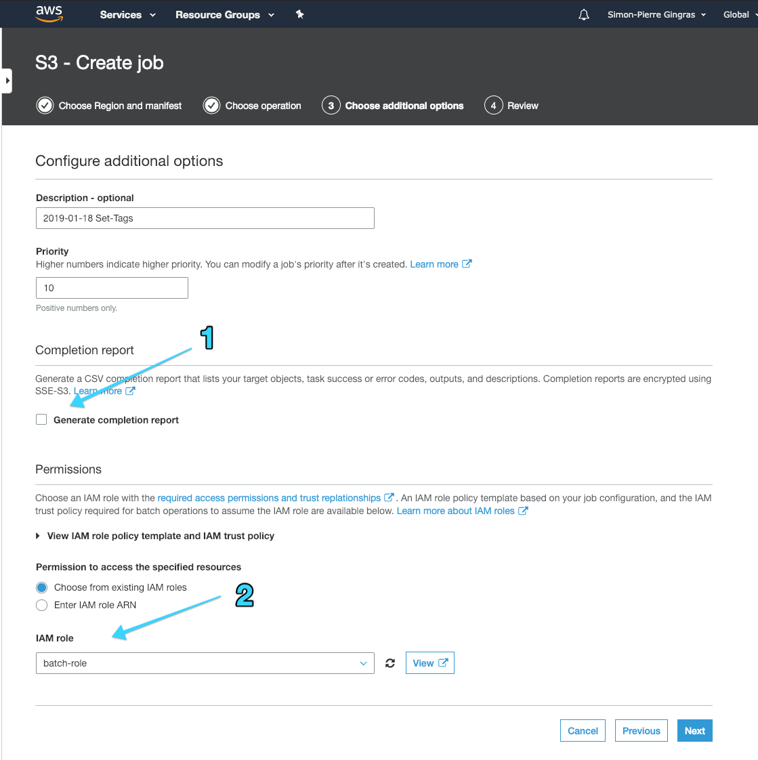758x760 pixels.
Task: Refresh the IAM role list
Action: (x=389, y=663)
